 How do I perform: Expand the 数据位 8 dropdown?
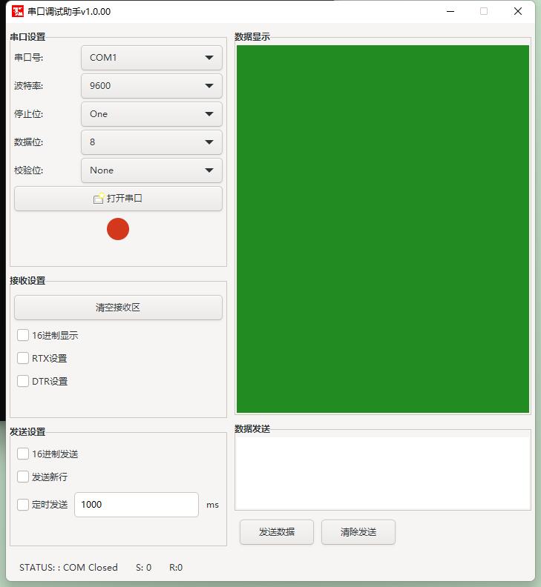tap(151, 142)
